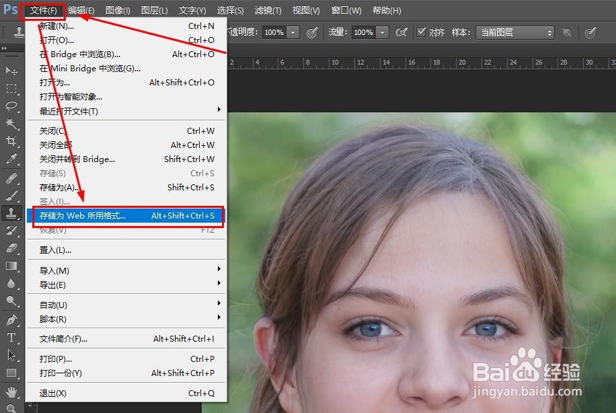Select the Path Selection tool
616x413 pixels.
(11, 355)
